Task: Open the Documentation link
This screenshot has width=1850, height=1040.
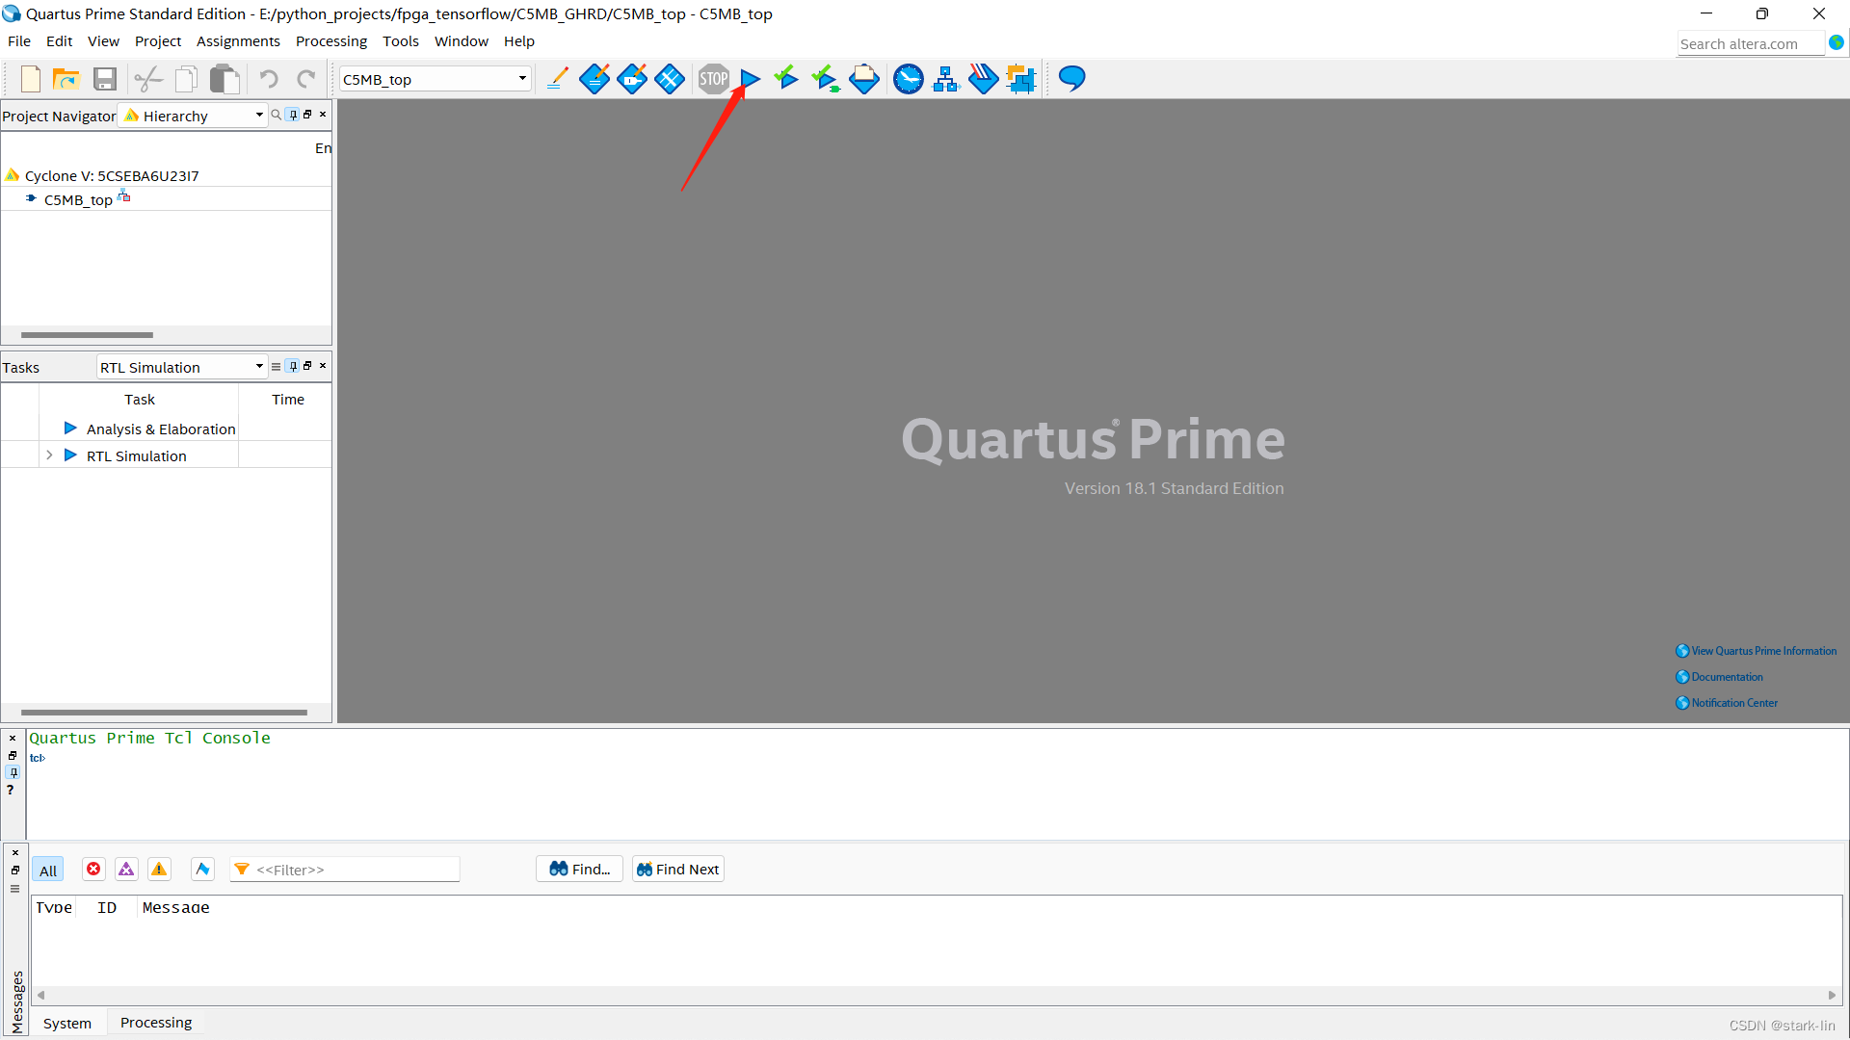Action: pyautogui.click(x=1727, y=677)
